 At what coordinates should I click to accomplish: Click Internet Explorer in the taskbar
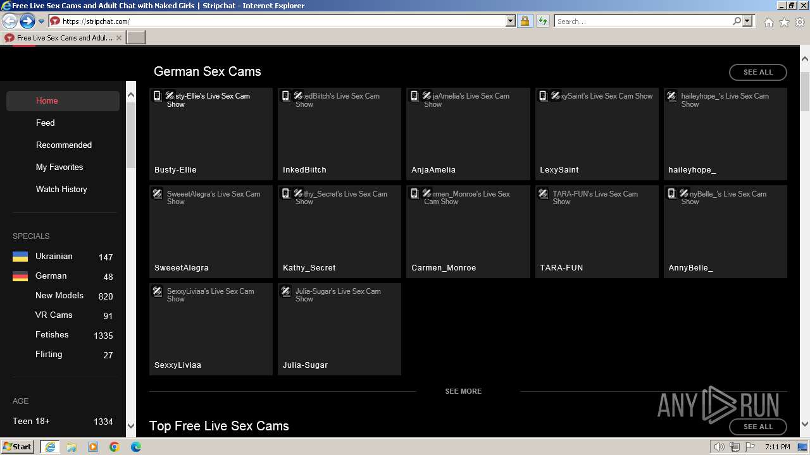click(50, 447)
